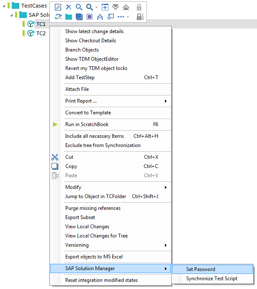Click the three dots more icon
The height and width of the screenshot is (289, 257).
pos(121,17)
